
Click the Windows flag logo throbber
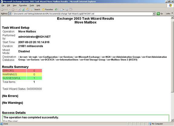(x=170, y=5)
